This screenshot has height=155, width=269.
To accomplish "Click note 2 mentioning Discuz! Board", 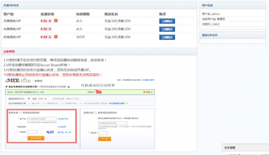I will (x=37, y=65).
